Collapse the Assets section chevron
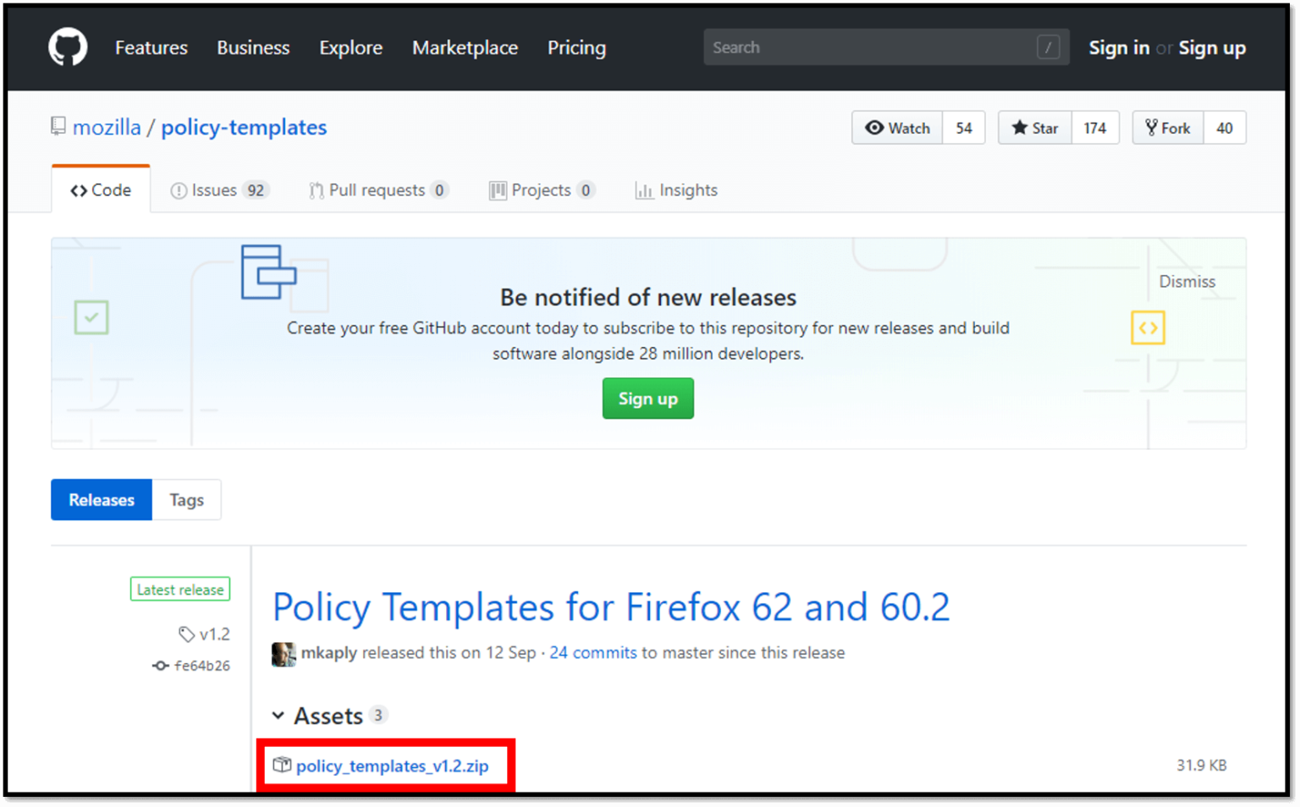The height and width of the screenshot is (807, 1300). coord(278,716)
